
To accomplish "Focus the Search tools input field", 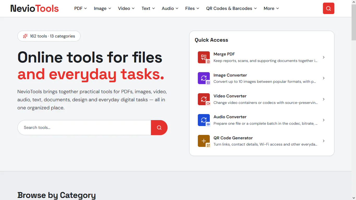I will 84,128.
